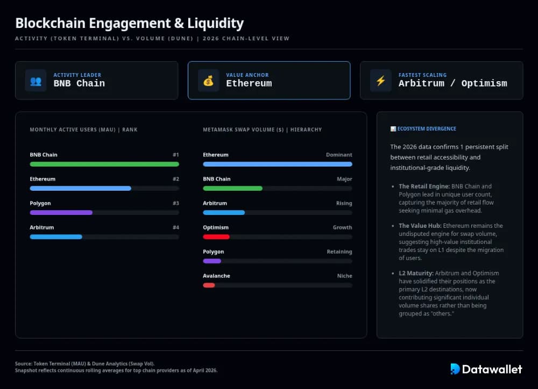Click the Retaining hierarchy label
Screen dimensions: 538x389
(339, 251)
